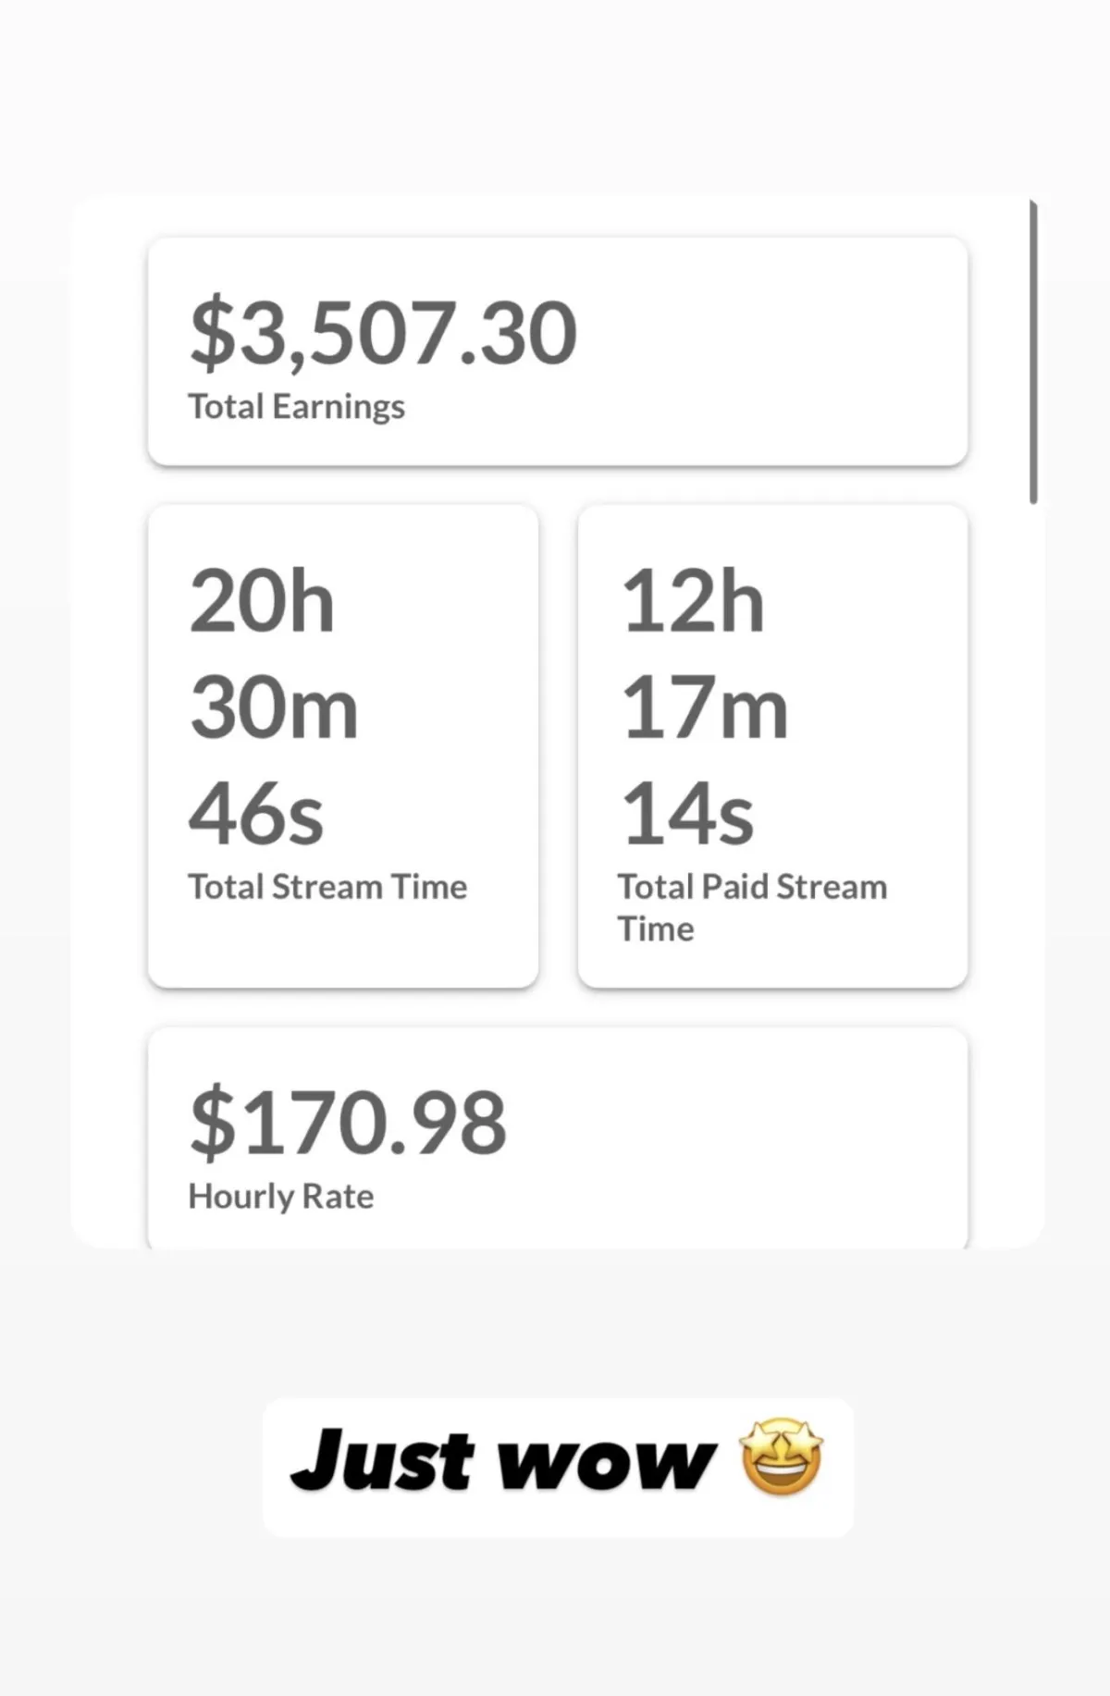Click the "12h" paid hours value
This screenshot has width=1110, height=1696.
(x=694, y=601)
